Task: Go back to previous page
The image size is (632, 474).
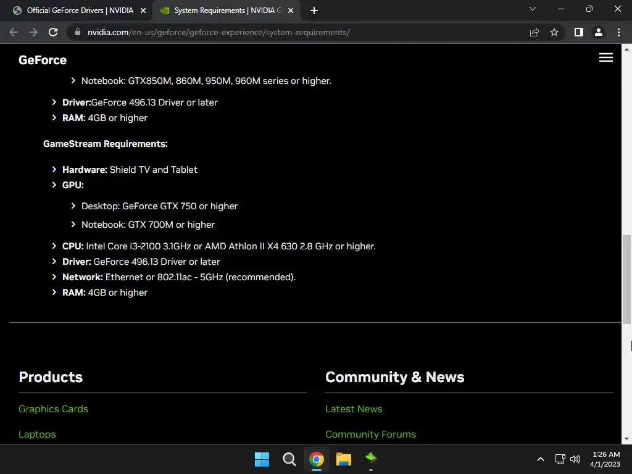Action: coord(14,32)
